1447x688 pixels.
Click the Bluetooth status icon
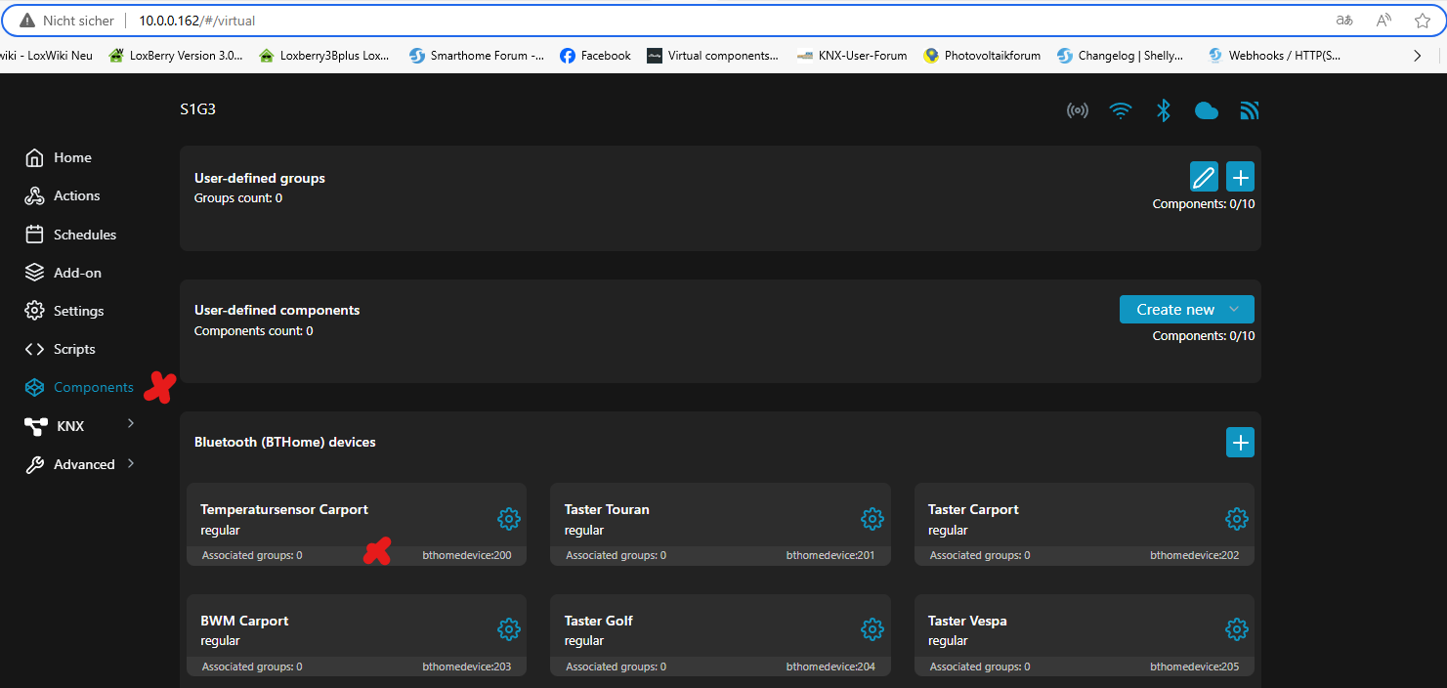click(1163, 110)
